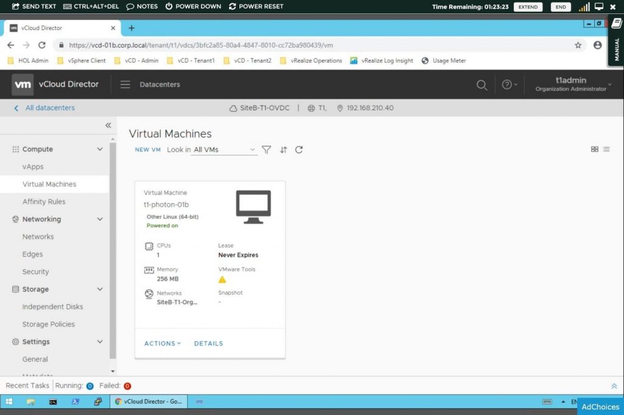Screen dimensions: 624x415
Task: Open the t1admin user dropdown
Action: point(572,84)
